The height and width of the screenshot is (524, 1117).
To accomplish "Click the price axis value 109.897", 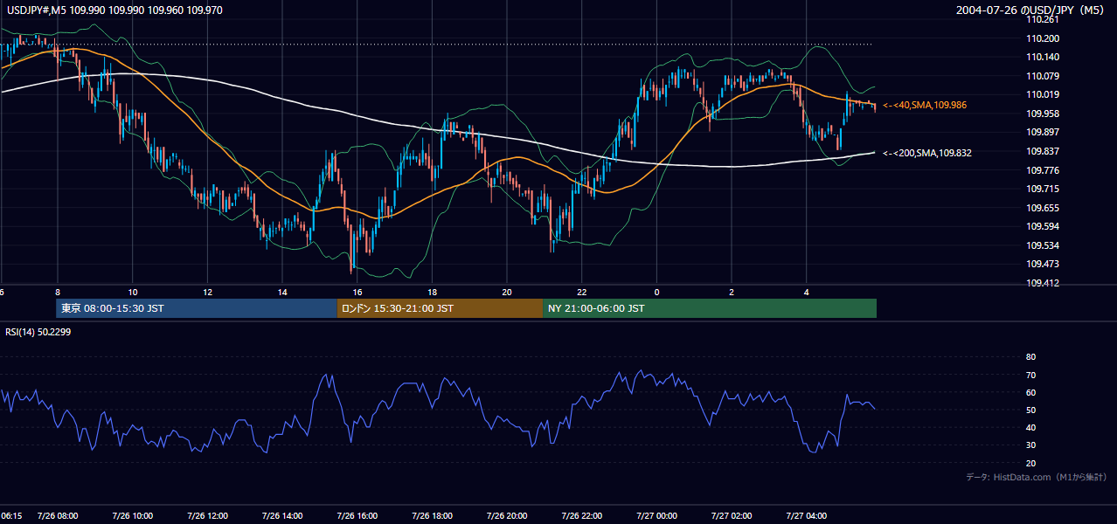I will pos(1043,133).
